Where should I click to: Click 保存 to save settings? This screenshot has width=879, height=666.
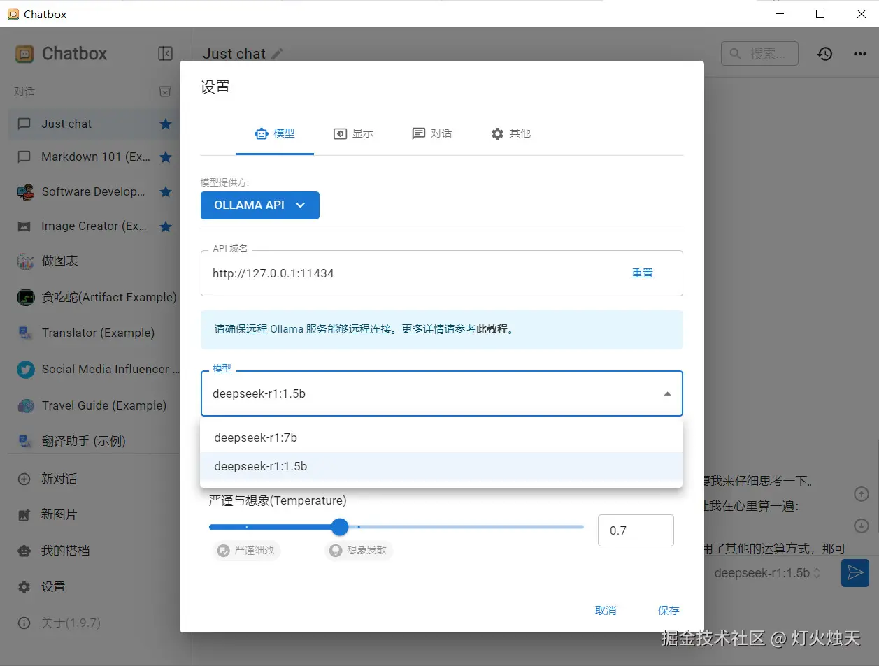668,610
